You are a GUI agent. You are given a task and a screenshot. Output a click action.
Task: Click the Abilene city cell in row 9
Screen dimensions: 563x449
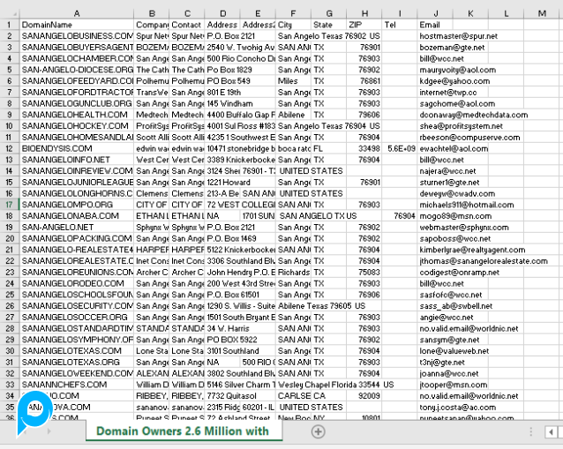[293, 115]
